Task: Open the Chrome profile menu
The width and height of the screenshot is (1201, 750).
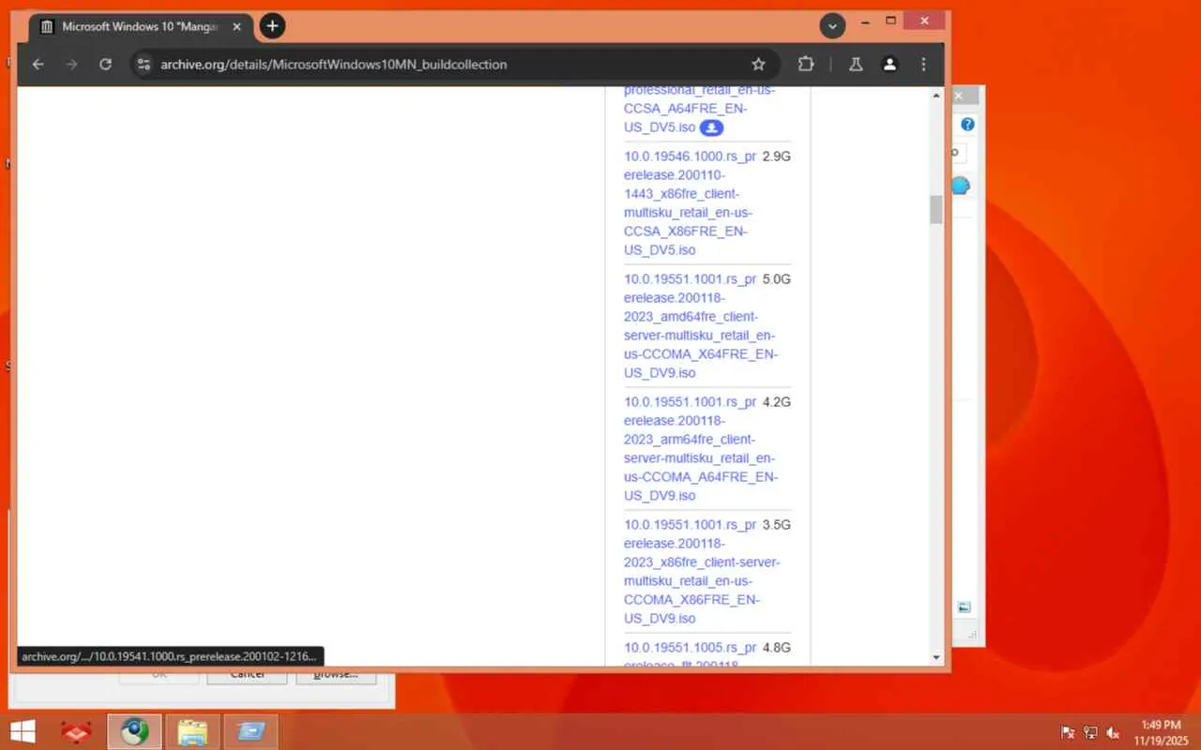Action: point(889,64)
